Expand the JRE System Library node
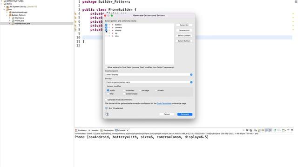Image resolution: width=298 pixels, height=167 pixels. click(4, 6)
